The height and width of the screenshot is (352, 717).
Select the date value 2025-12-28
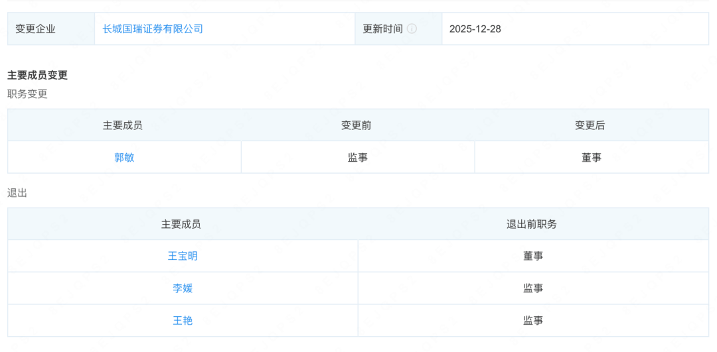tap(475, 29)
